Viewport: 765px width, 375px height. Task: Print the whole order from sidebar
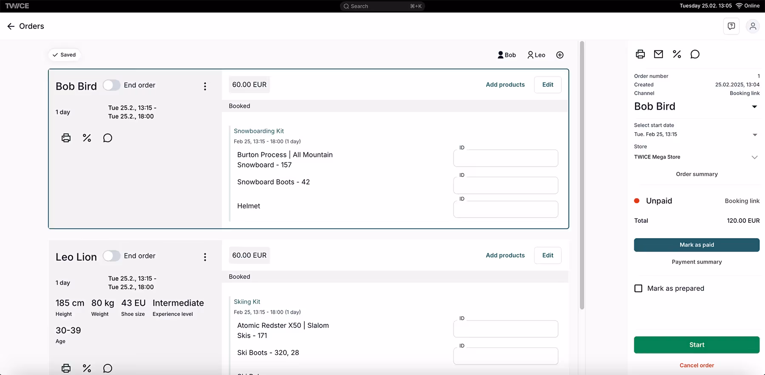pyautogui.click(x=640, y=54)
